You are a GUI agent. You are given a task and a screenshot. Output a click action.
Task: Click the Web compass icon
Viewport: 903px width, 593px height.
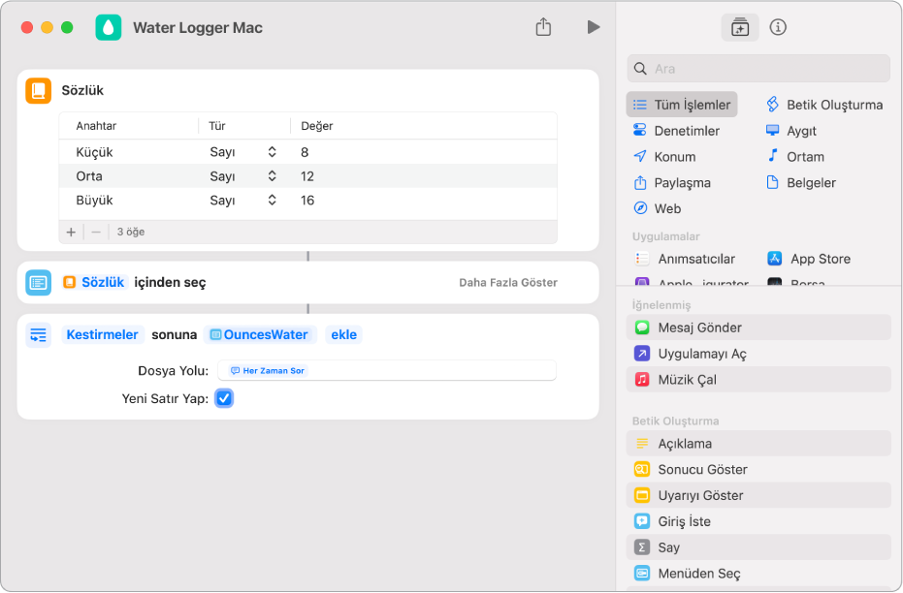pos(640,207)
